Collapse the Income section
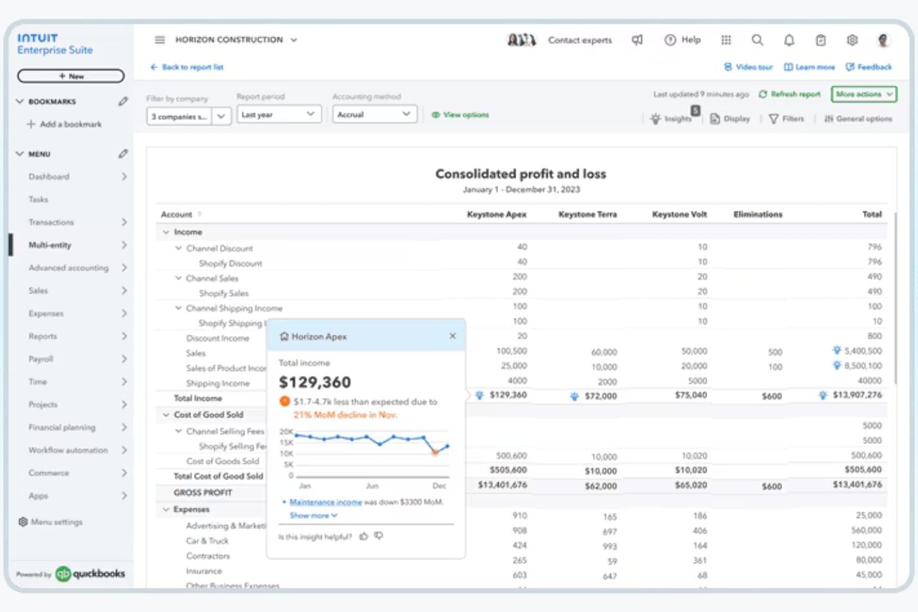 [x=166, y=231]
